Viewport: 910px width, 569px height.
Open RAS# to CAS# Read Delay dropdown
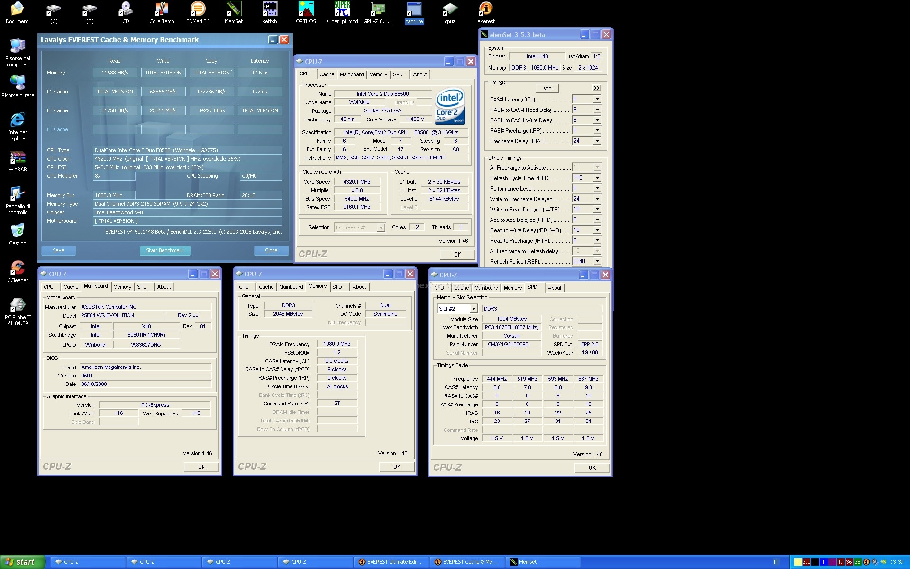597,110
